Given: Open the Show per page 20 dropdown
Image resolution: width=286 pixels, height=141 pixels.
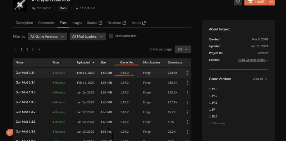Looking at the screenshot, I should pyautogui.click(x=183, y=49).
